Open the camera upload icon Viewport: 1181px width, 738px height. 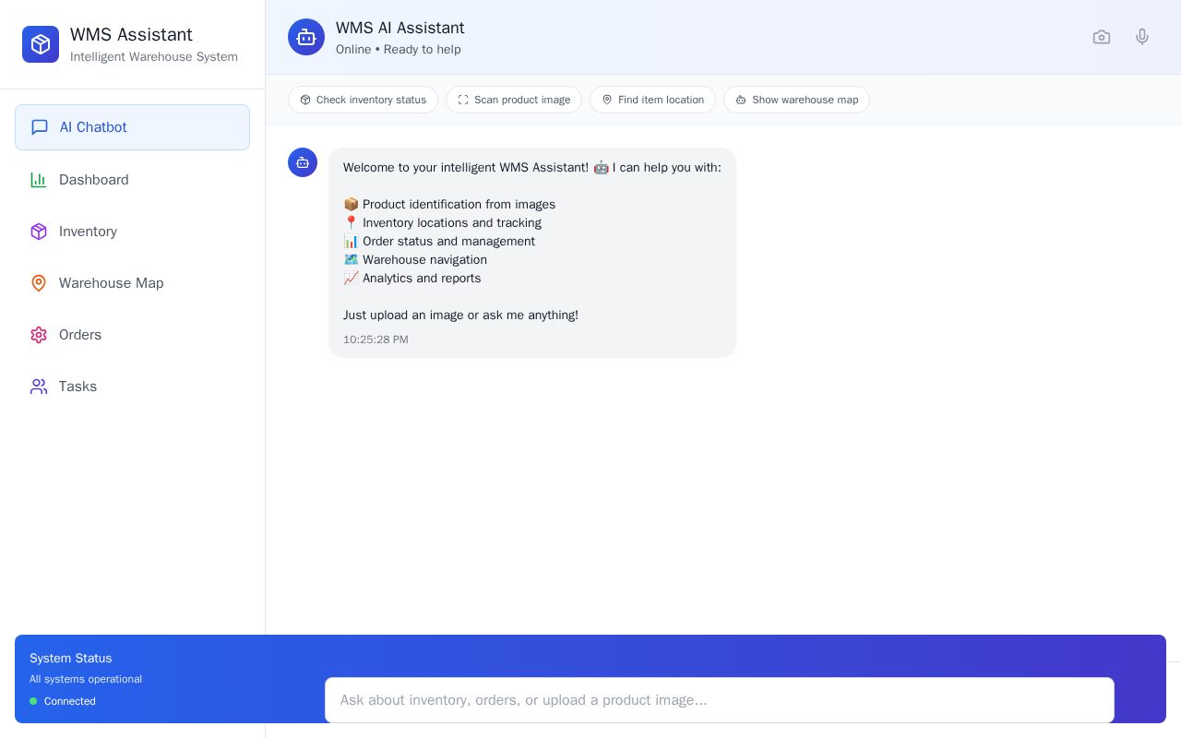pos(1102,37)
